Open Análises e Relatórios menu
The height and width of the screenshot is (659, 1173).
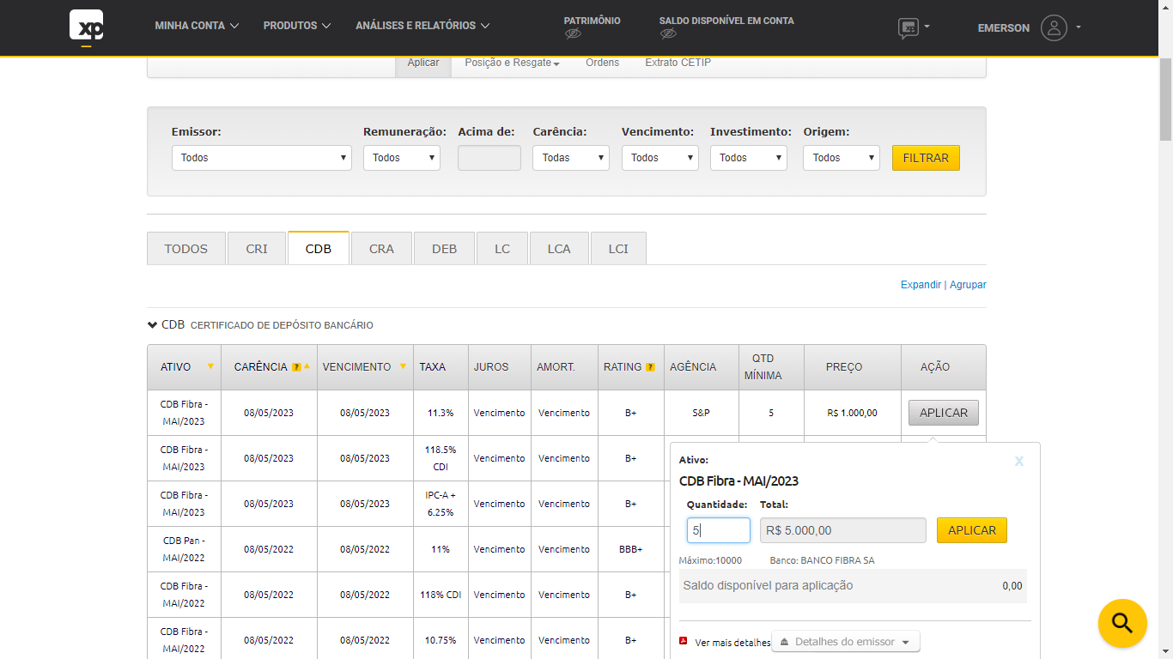(422, 26)
